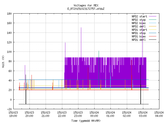Click the green NPD2 stop legend line
The height and width of the screenshot is (123, 164).
[152, 19]
